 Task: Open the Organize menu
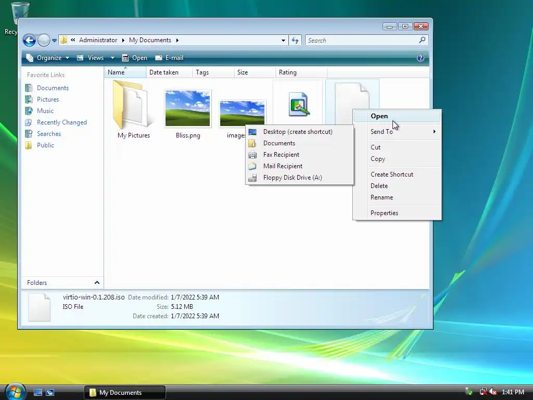click(48, 58)
